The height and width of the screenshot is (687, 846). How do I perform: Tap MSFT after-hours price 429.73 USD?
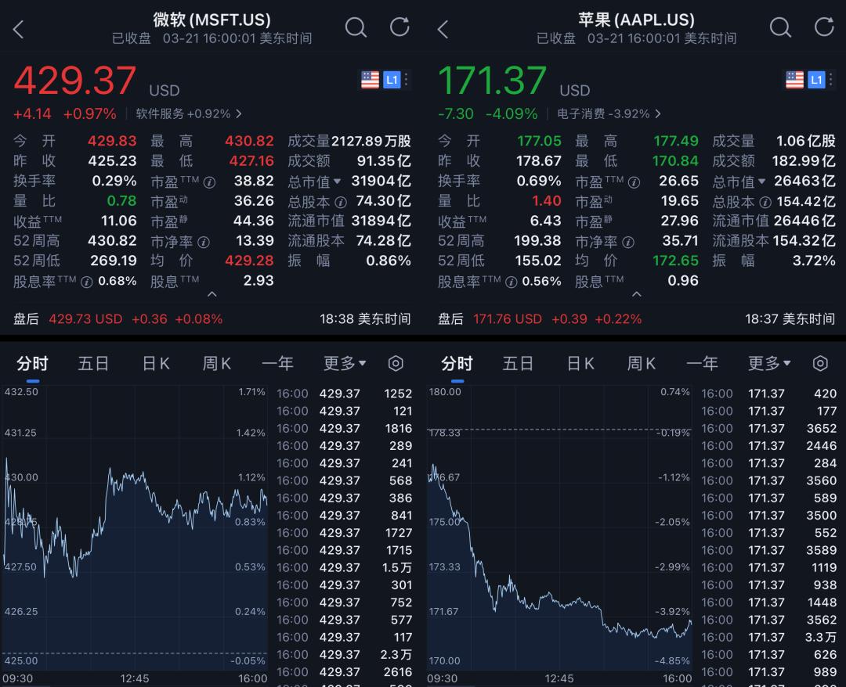pyautogui.click(x=85, y=319)
